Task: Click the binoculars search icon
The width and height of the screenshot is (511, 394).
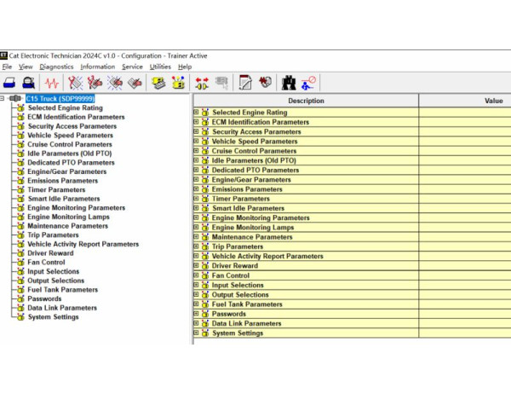Action: tap(289, 83)
